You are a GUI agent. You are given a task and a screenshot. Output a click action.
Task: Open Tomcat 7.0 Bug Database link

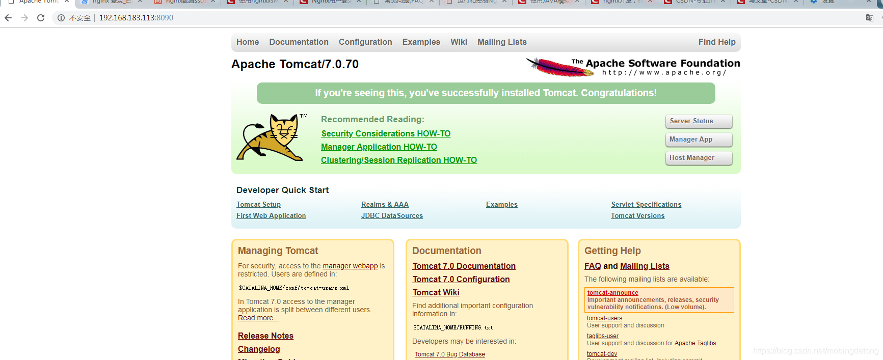[x=450, y=354]
